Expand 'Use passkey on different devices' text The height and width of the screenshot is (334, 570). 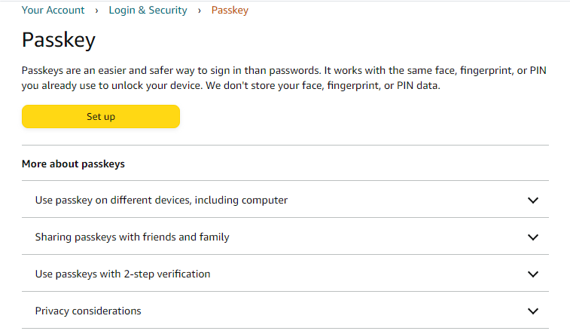(x=161, y=201)
